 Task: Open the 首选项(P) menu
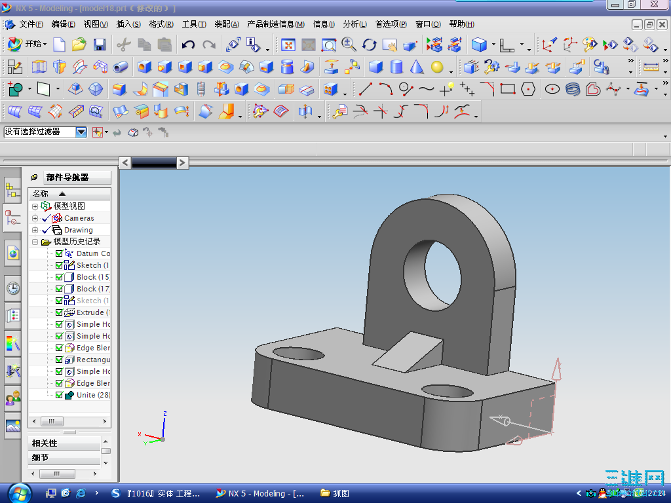391,24
